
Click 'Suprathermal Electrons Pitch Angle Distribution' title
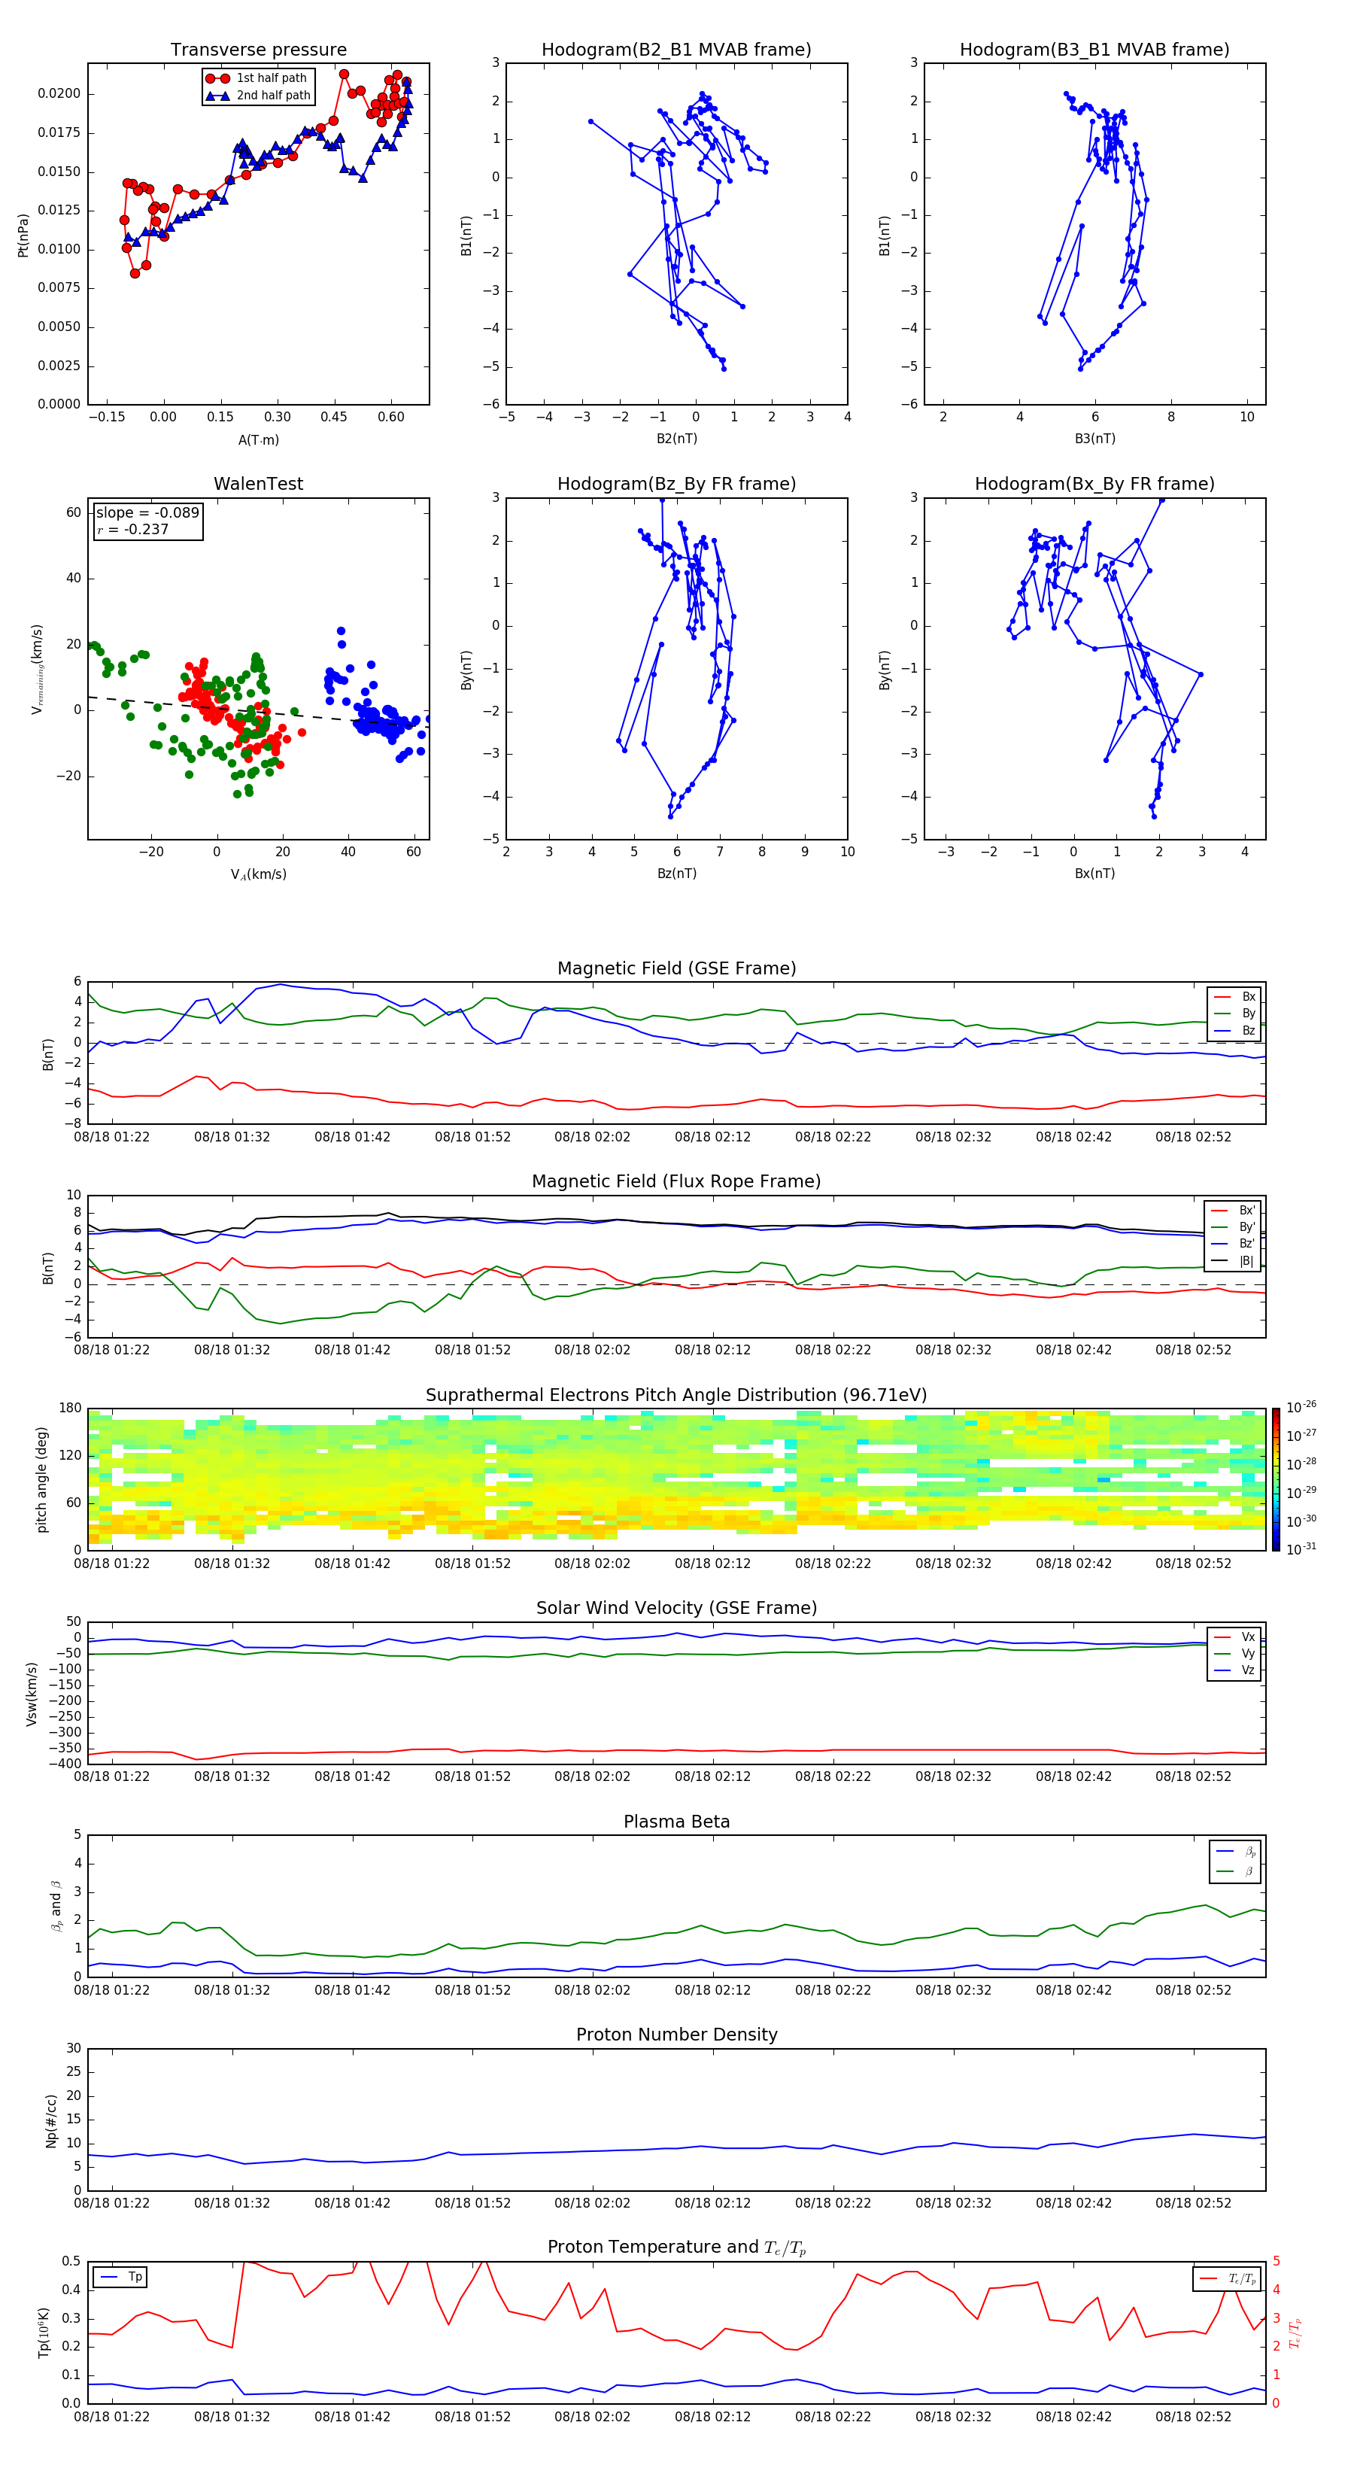(x=676, y=1396)
